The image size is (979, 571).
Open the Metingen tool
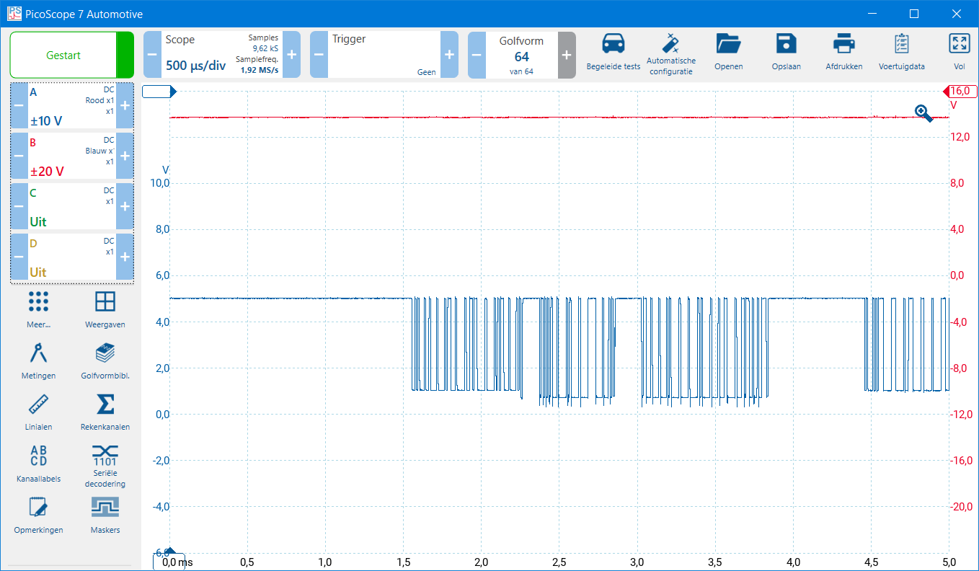[38, 353]
